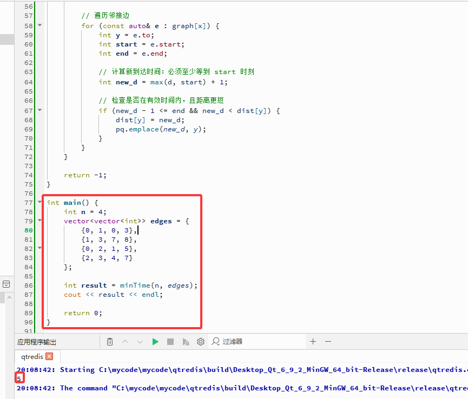Zoom in output text with plus icon
Screen dimensions: 468x399
313,342
